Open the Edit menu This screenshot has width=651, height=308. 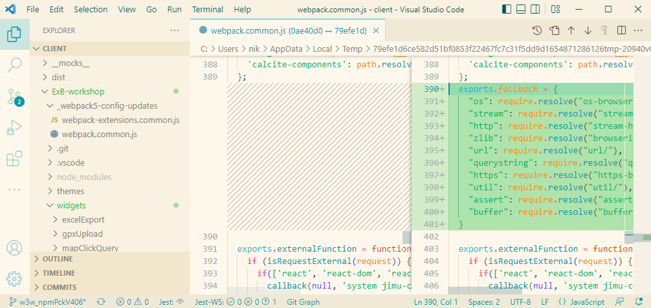(56, 9)
